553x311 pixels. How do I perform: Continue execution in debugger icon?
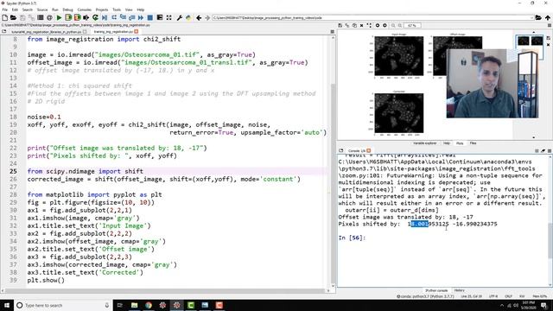point(141,17)
